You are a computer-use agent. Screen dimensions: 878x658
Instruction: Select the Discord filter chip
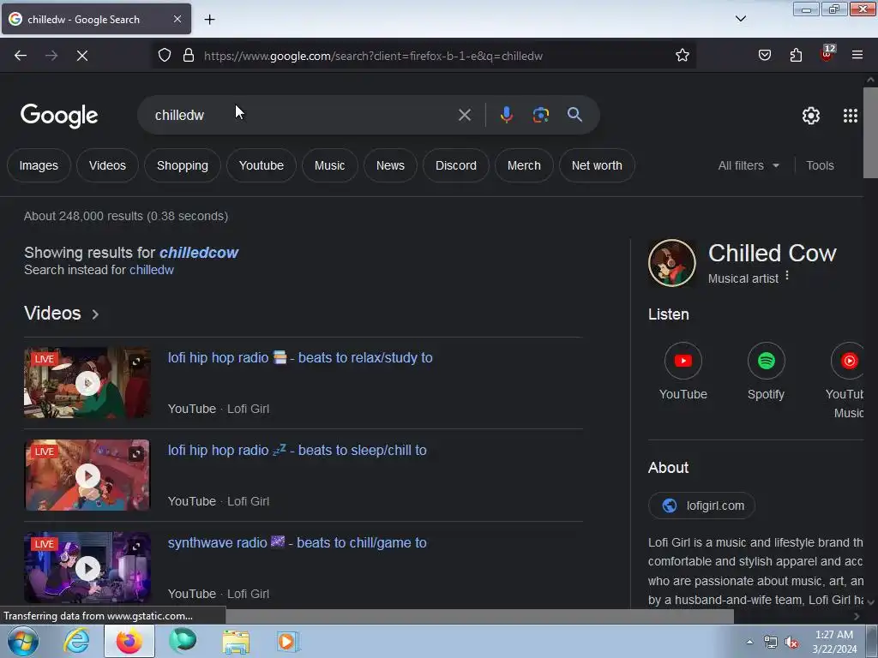click(x=456, y=165)
